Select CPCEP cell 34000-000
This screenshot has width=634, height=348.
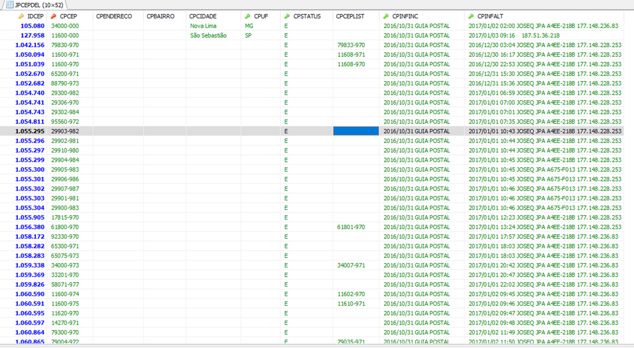coord(65,26)
